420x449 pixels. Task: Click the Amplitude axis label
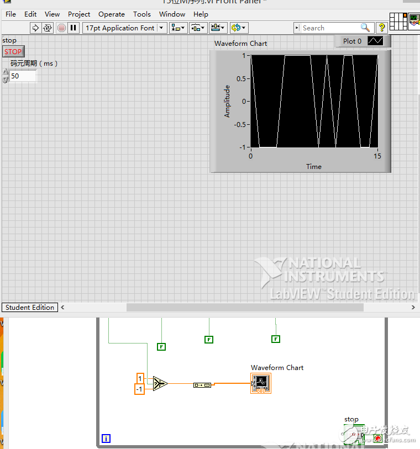(x=227, y=101)
